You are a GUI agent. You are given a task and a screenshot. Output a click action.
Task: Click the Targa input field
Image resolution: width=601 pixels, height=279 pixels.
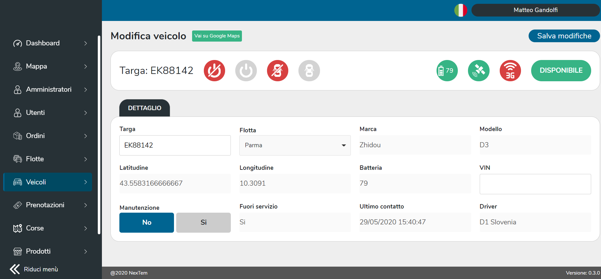click(175, 145)
